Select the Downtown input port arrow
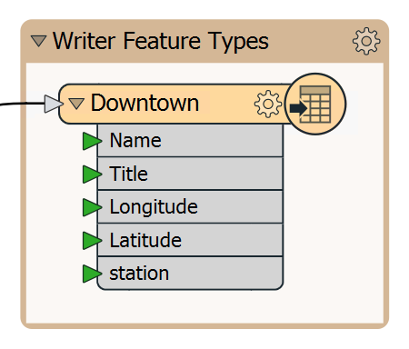Image resolution: width=409 pixels, height=349 pixels. point(54,104)
